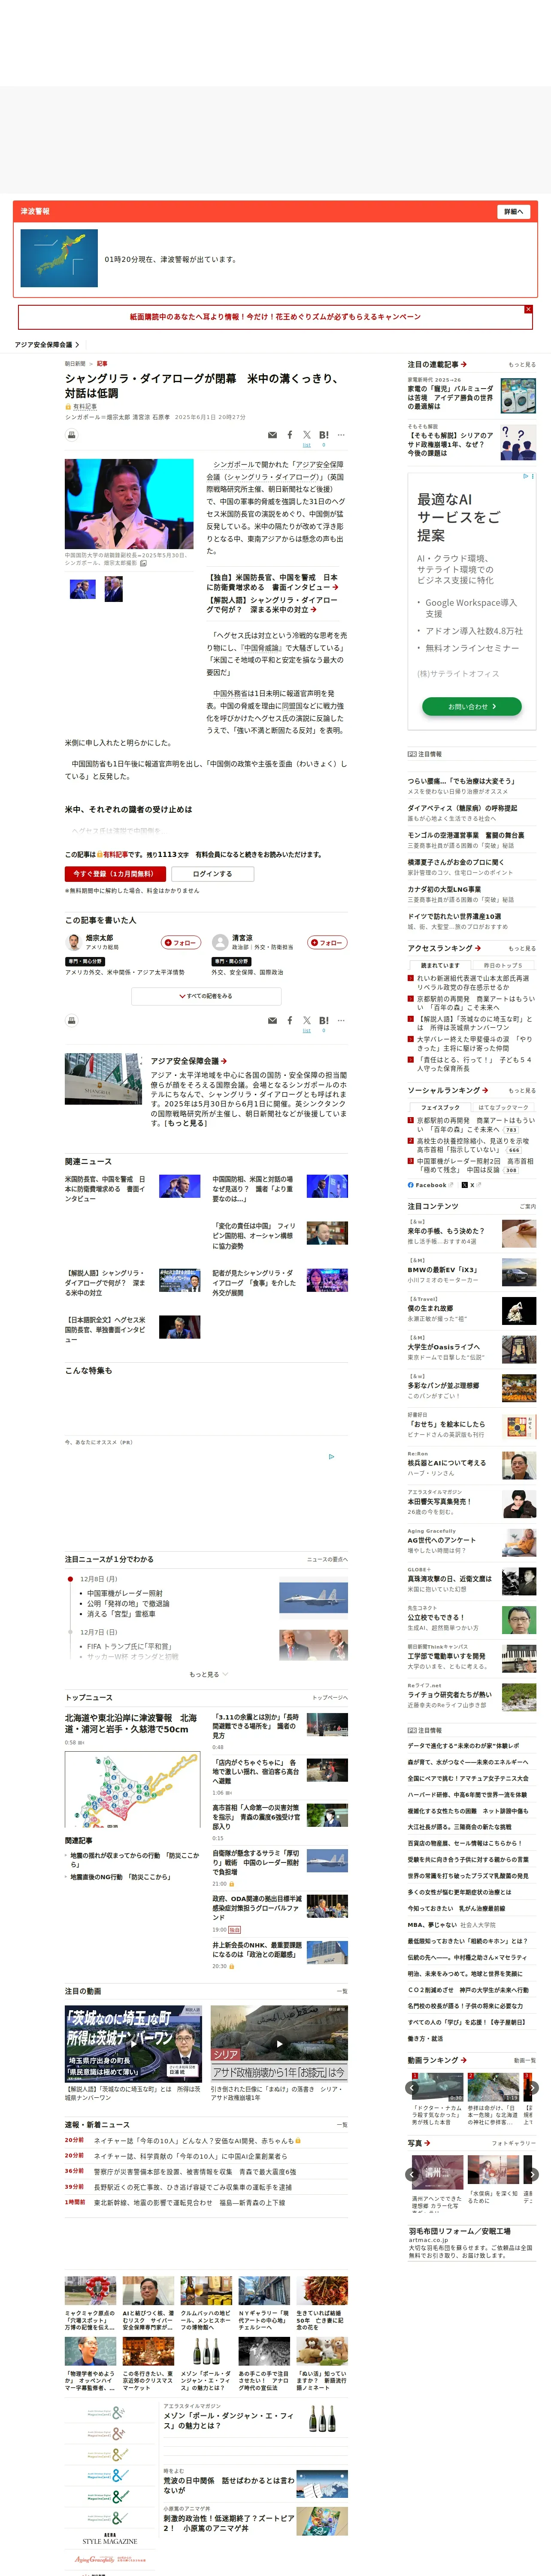Viewport: 551px width, 2576px height.
Task: Click the ログインする button
Action: pos(212,874)
